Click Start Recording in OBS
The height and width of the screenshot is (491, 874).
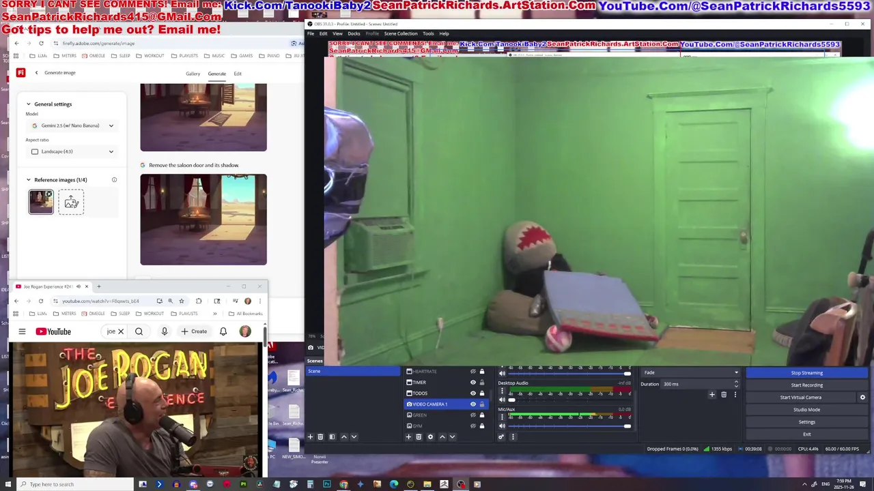[x=806, y=385]
